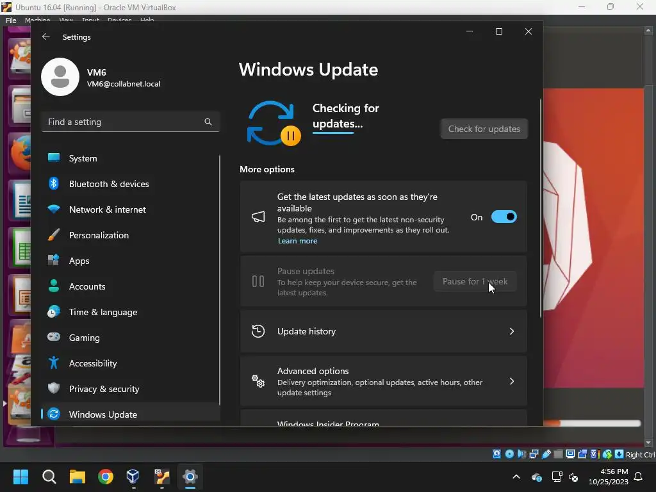Select Windows Update in sidebar

(x=131, y=414)
